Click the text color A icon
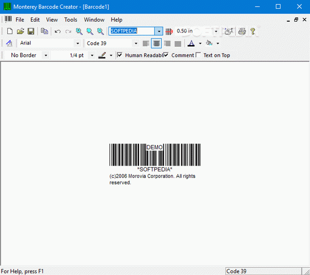 [191, 43]
